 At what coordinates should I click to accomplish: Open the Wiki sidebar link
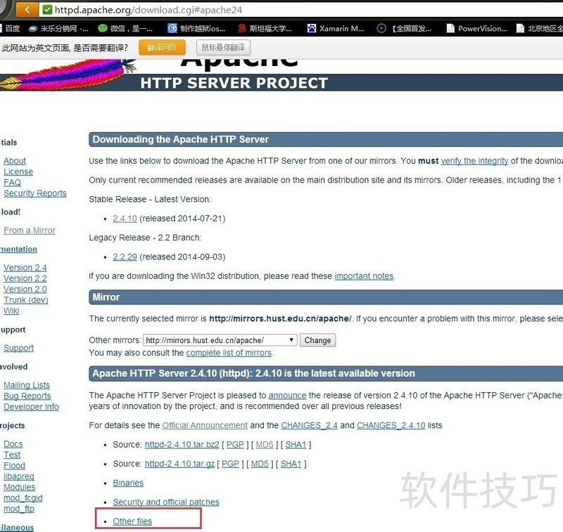11,311
